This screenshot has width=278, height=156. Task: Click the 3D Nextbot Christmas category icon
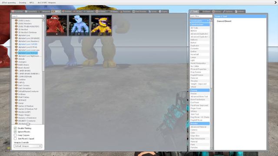16,32
